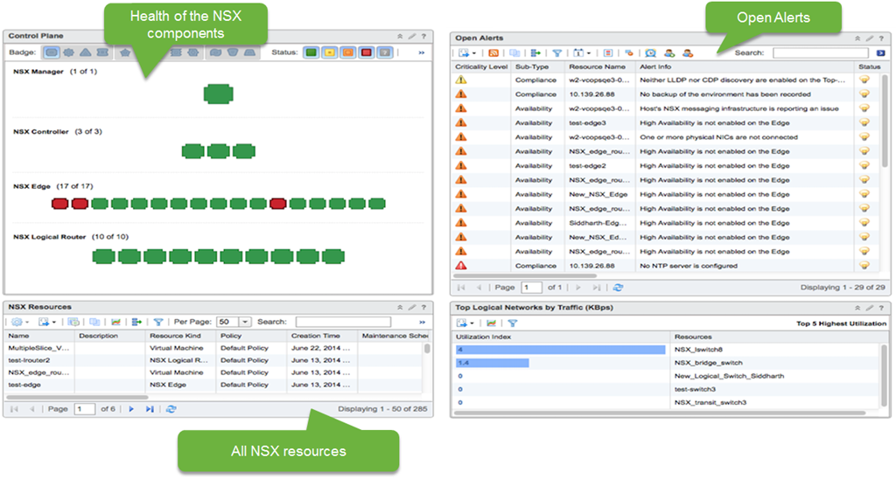Go to next page in NSX Resources
The image size is (896, 479).
tap(132, 409)
